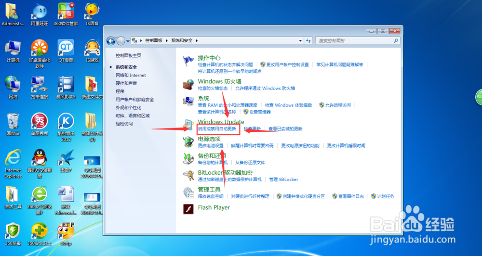
Task: Select the 360安全卫士 desktop icon
Action: coord(40,234)
